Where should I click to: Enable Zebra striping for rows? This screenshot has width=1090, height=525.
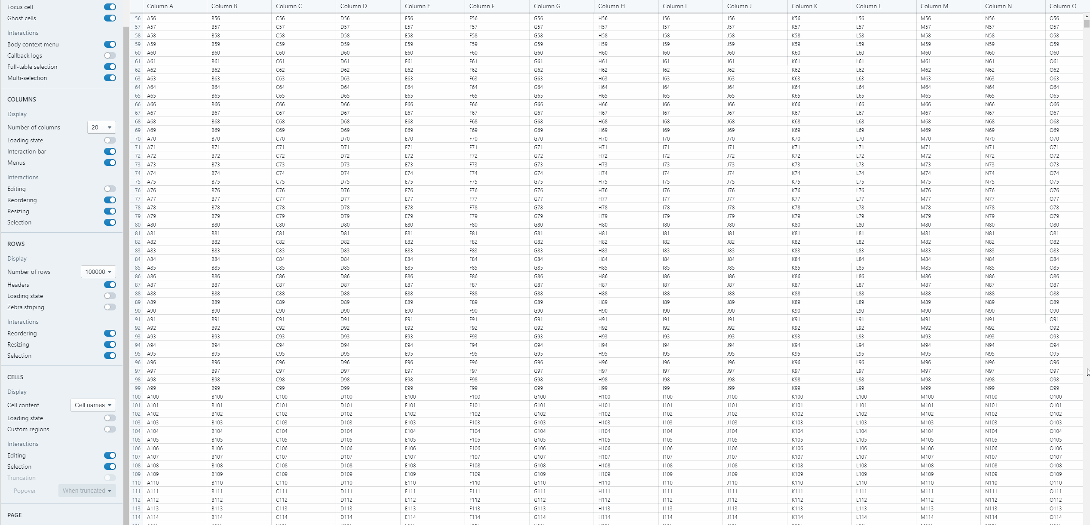point(110,307)
